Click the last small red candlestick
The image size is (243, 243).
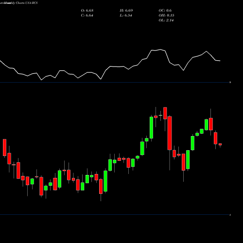[x=220, y=144]
